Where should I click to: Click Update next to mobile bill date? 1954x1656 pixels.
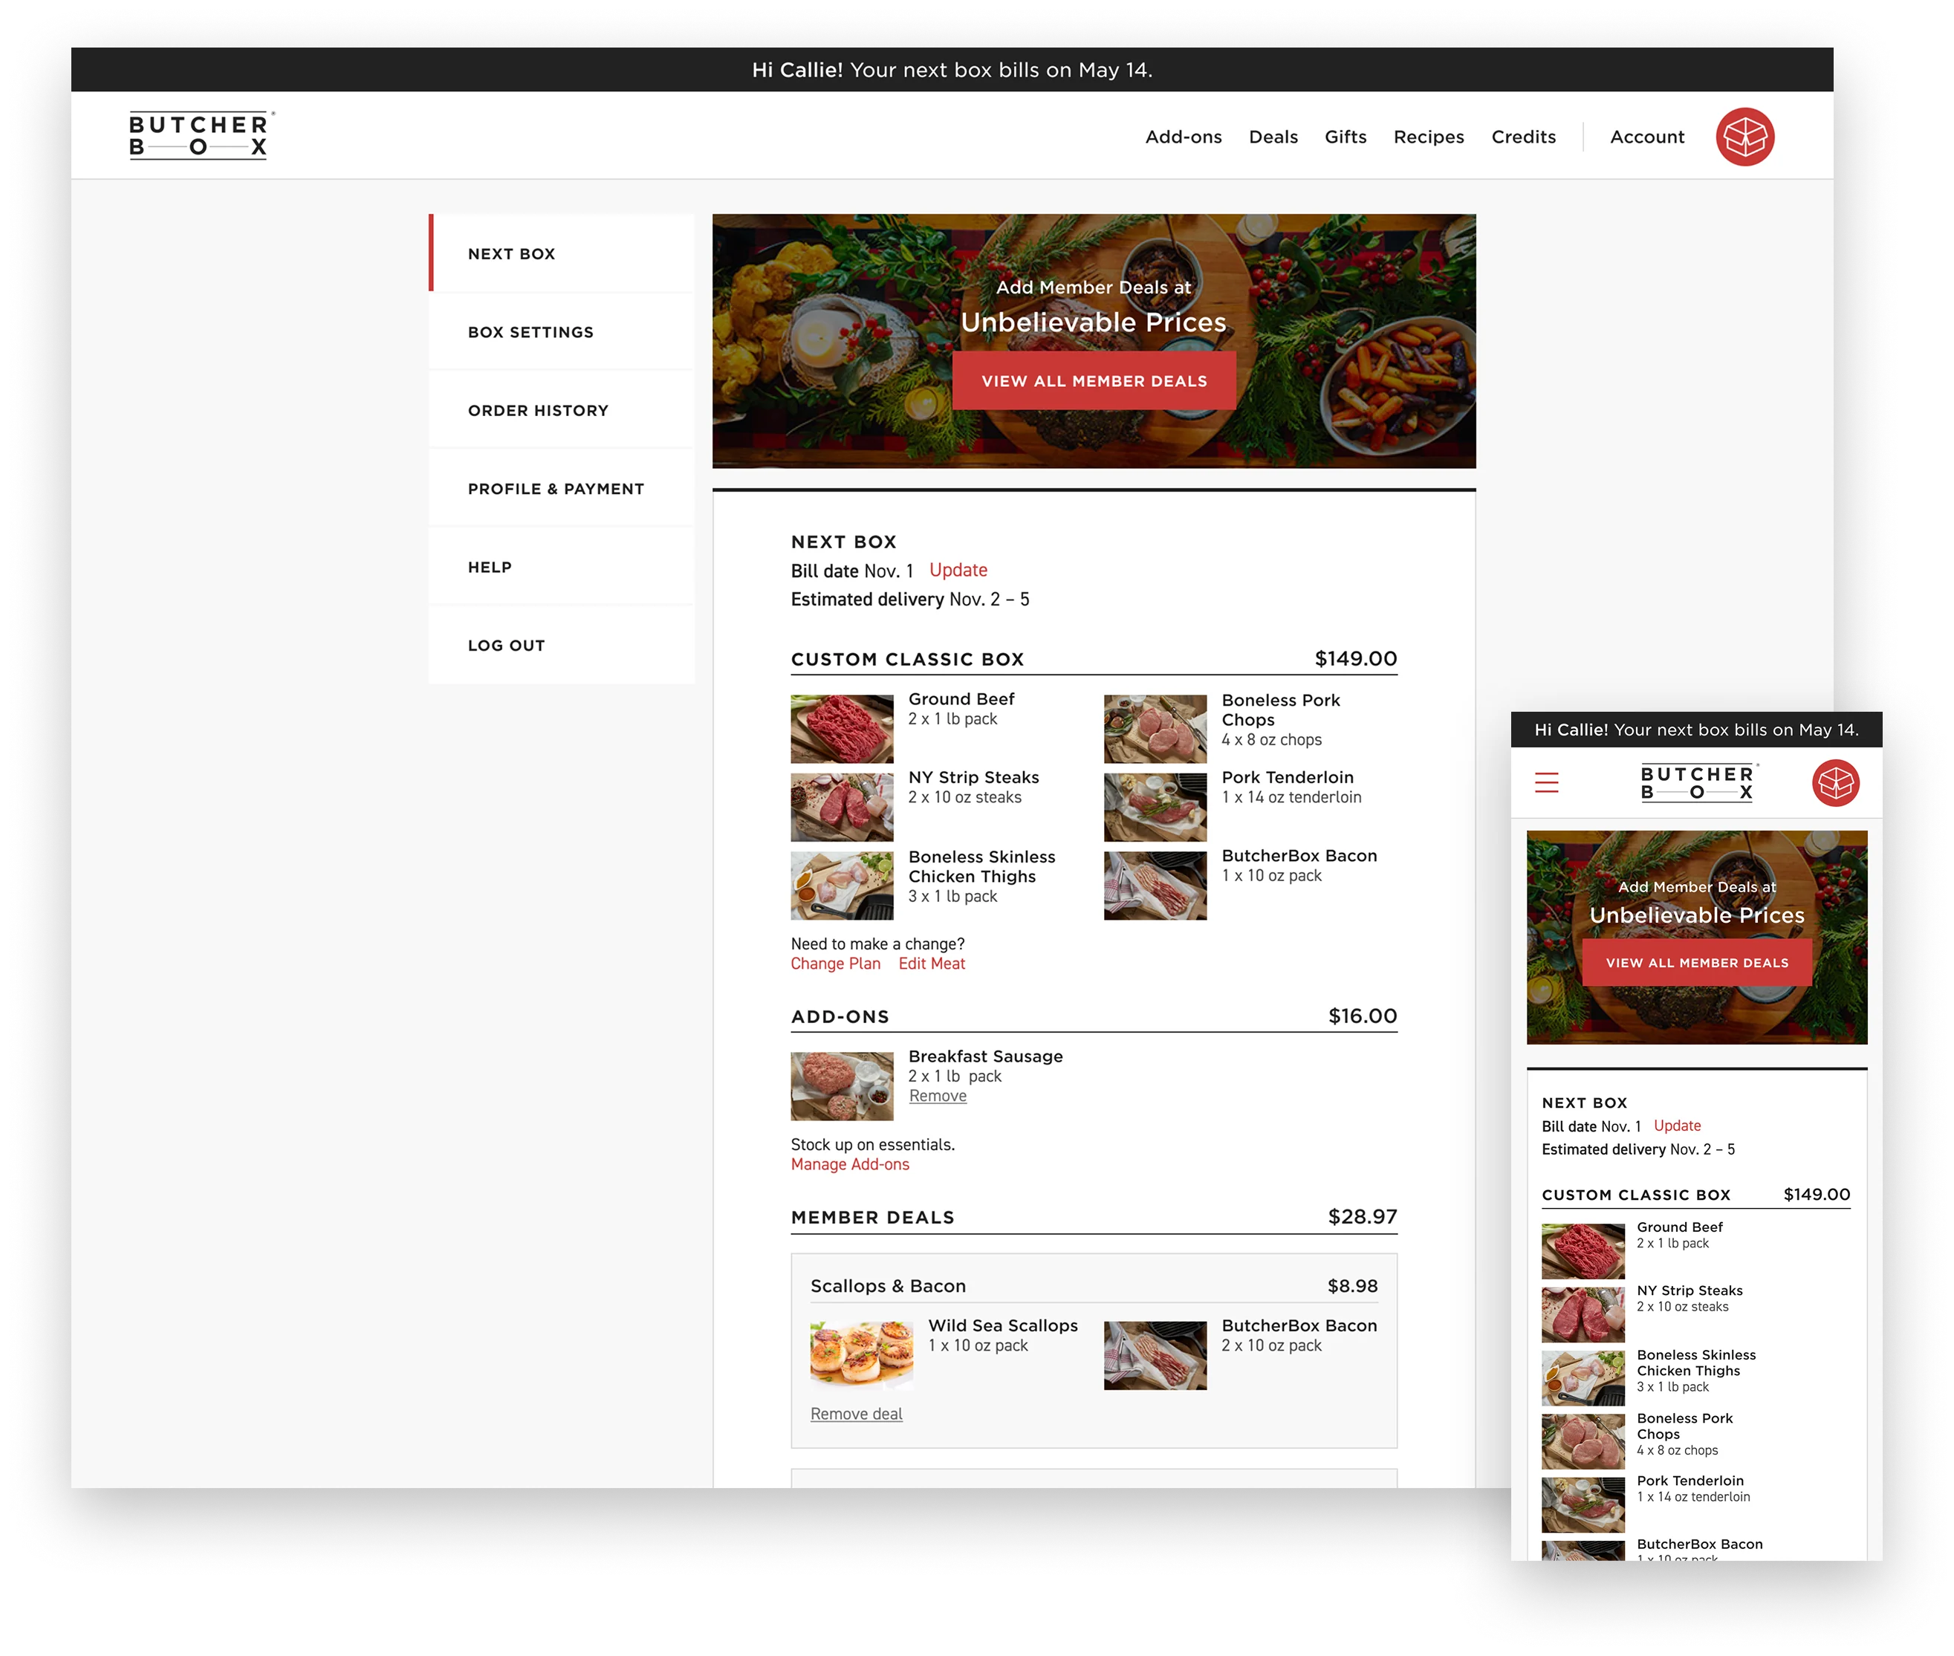point(1676,1125)
